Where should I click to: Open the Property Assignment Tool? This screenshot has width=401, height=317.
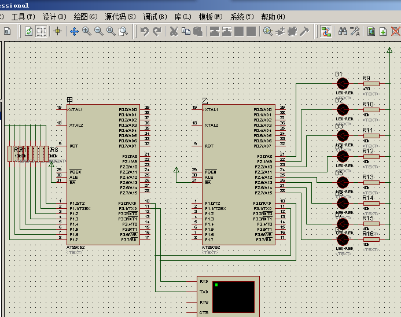click(x=355, y=31)
